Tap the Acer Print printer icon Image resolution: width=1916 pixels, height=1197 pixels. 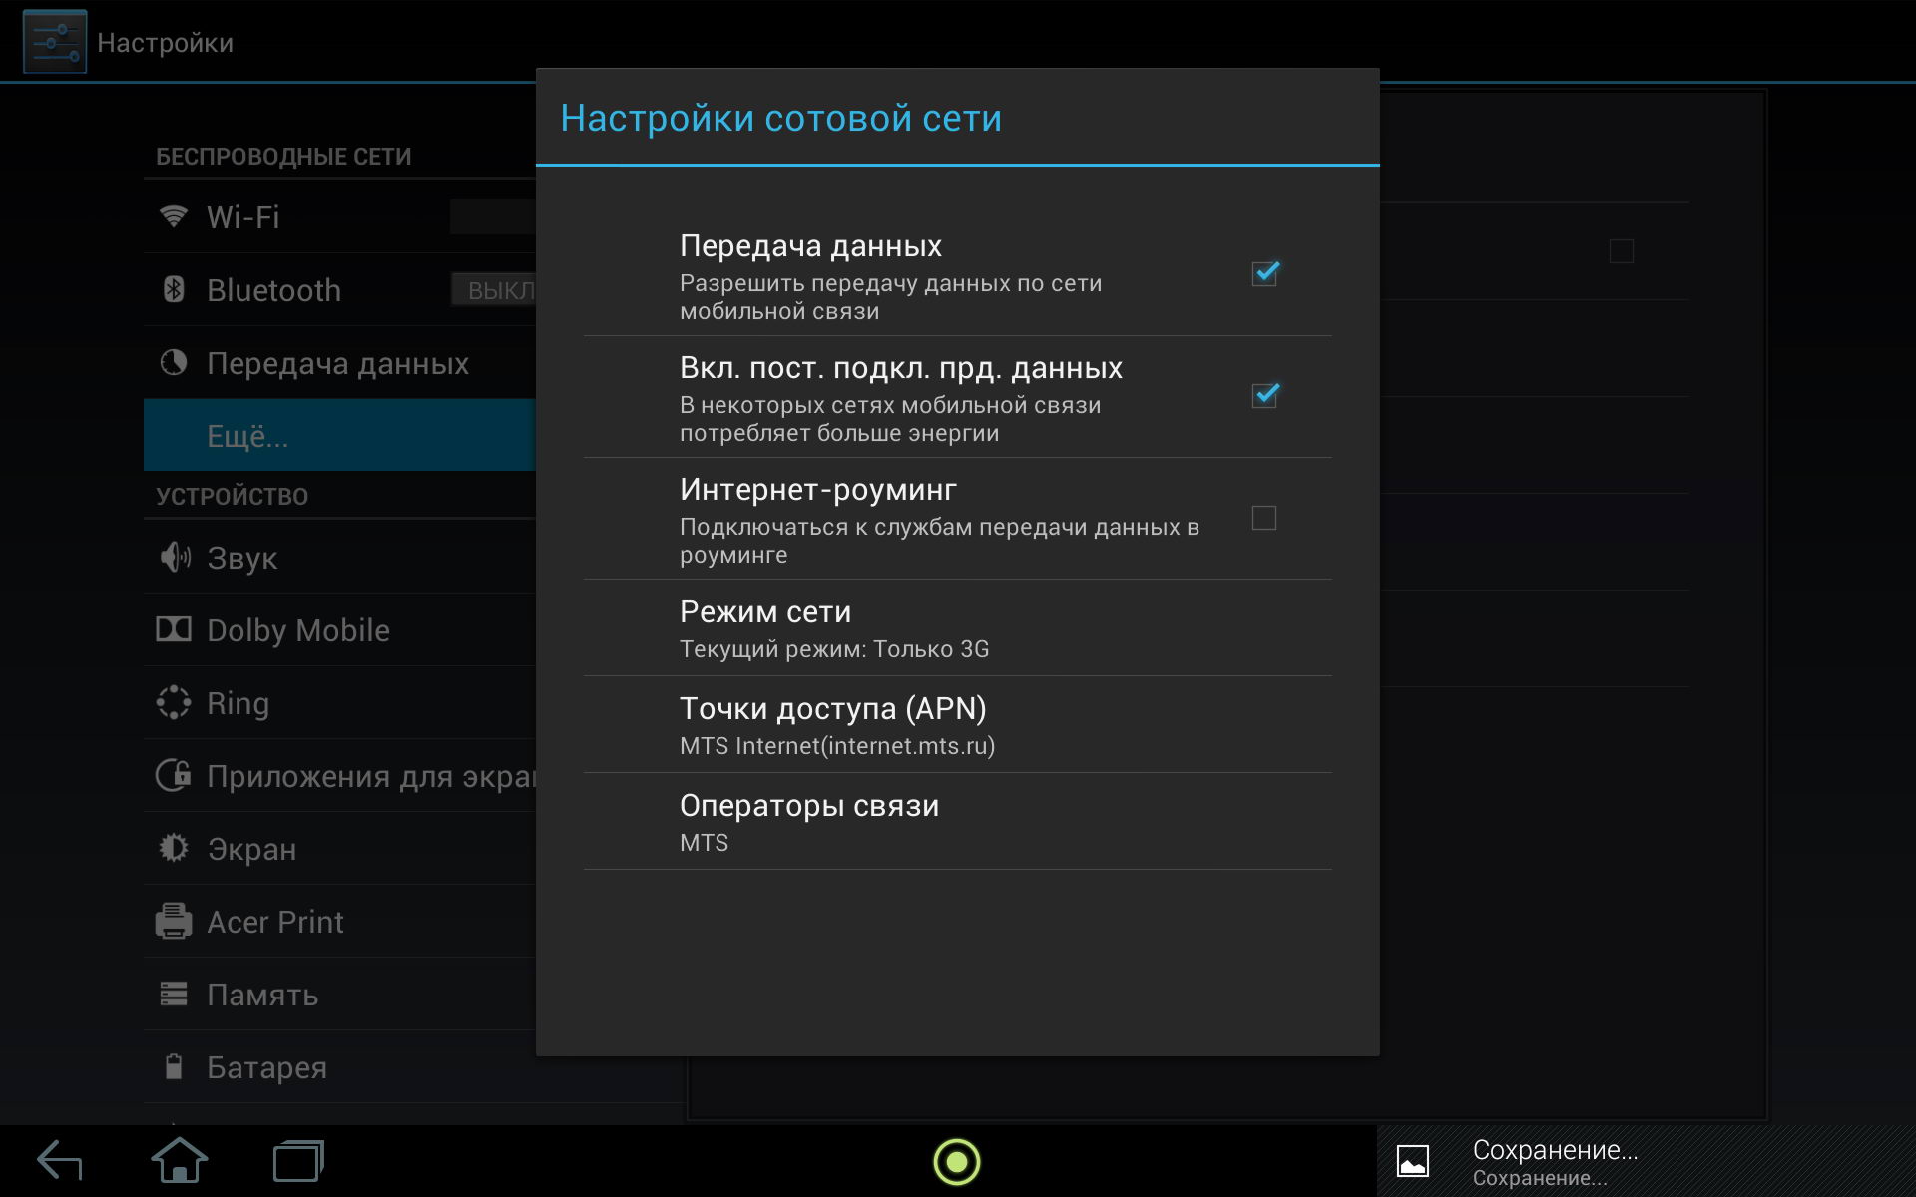coord(174,921)
